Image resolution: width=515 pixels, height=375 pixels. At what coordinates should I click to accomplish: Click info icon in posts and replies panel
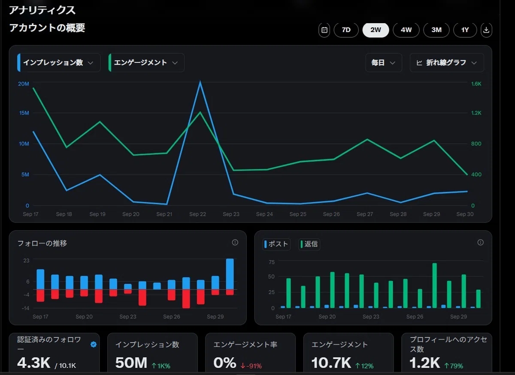click(x=480, y=243)
